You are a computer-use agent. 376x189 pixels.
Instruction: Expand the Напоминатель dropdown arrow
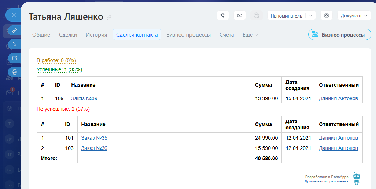click(x=311, y=16)
